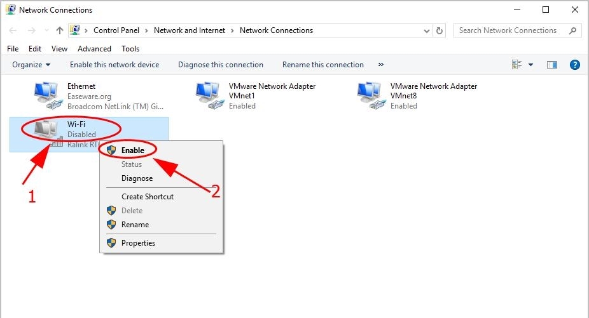This screenshot has height=318, width=589.
Task: Click the greyed Delete menu entry
Action: pos(162,211)
